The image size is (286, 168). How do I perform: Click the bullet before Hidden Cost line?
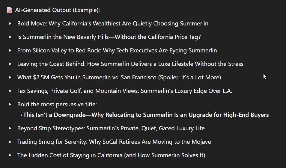pos(10,155)
